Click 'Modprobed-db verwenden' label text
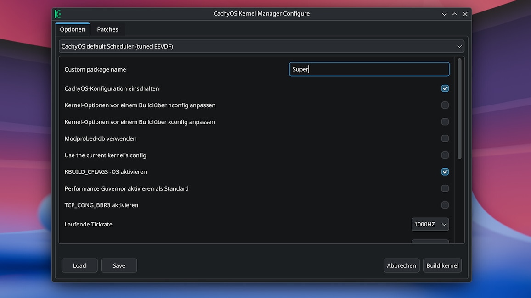The width and height of the screenshot is (531, 298). 101,138
